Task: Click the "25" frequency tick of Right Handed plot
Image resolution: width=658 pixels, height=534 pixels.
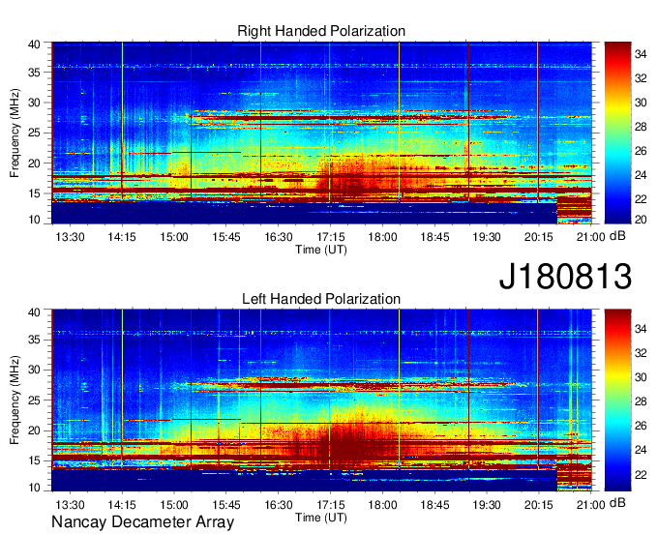Action: coord(34,133)
